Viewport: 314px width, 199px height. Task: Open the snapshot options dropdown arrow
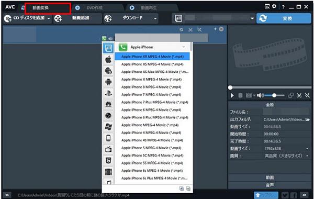[254, 95]
